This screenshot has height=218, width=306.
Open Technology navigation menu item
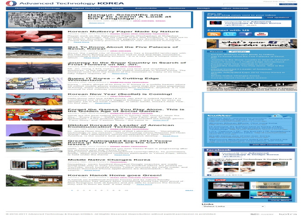coord(49,8)
